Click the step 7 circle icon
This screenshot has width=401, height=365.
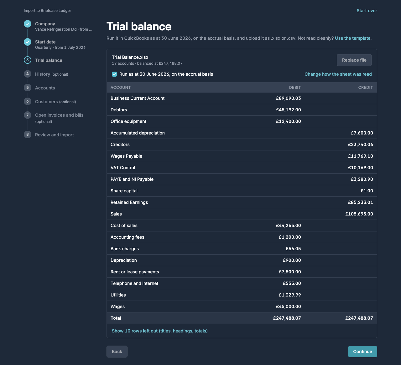(x=28, y=115)
